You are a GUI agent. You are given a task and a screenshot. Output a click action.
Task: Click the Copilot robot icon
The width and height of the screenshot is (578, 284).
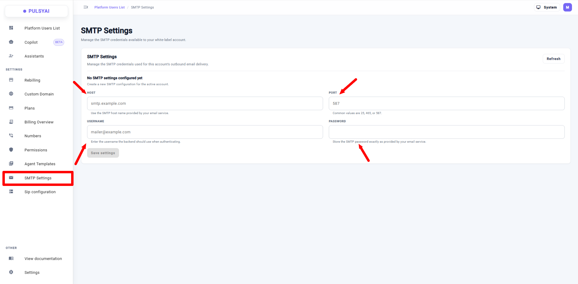click(11, 42)
